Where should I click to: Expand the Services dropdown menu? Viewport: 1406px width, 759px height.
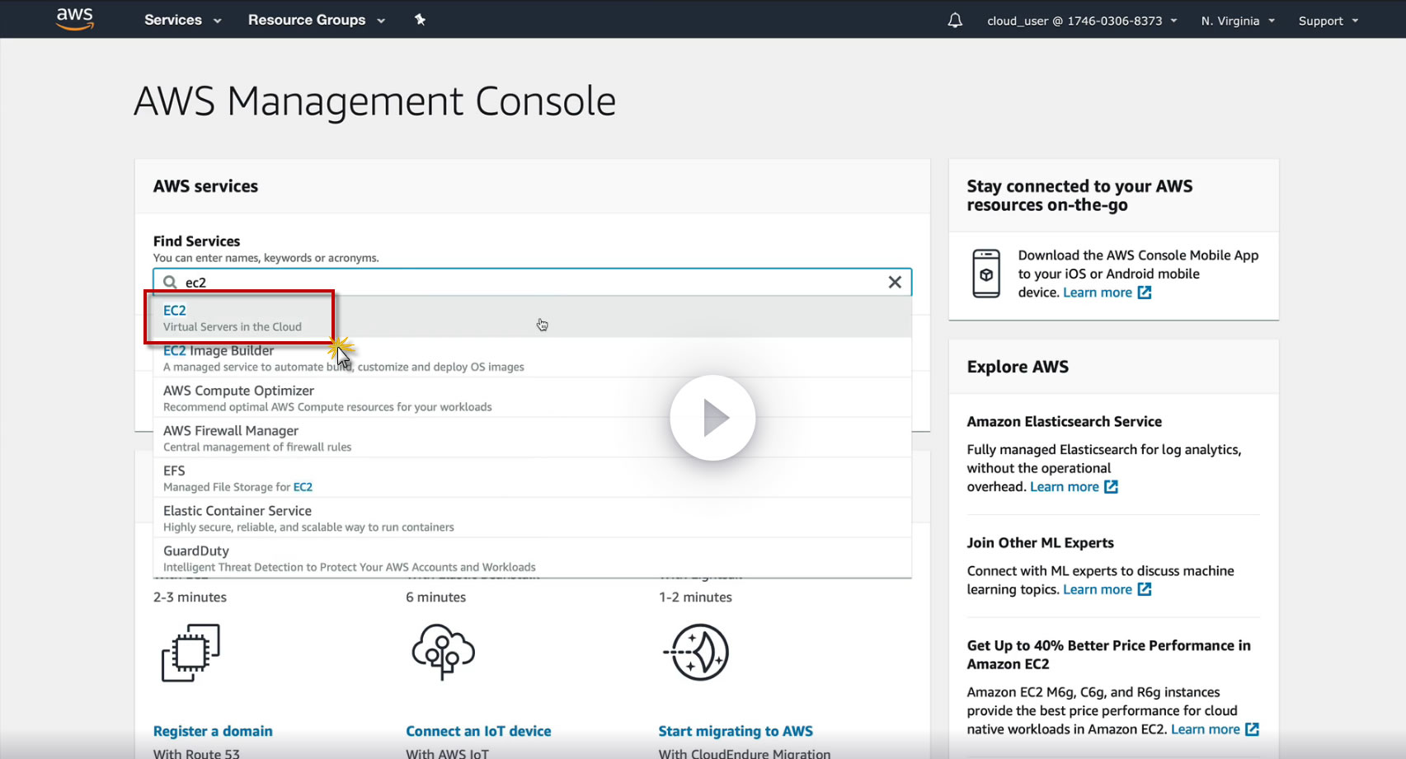pos(182,20)
